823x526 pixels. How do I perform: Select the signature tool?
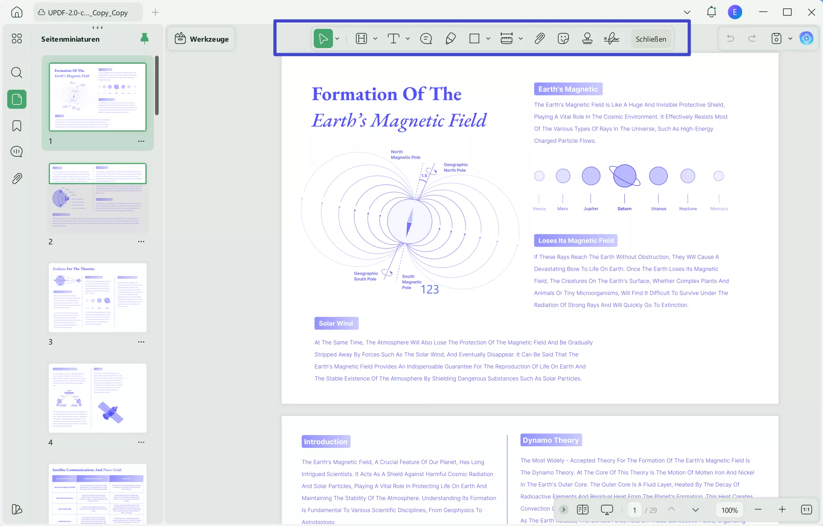(x=611, y=39)
